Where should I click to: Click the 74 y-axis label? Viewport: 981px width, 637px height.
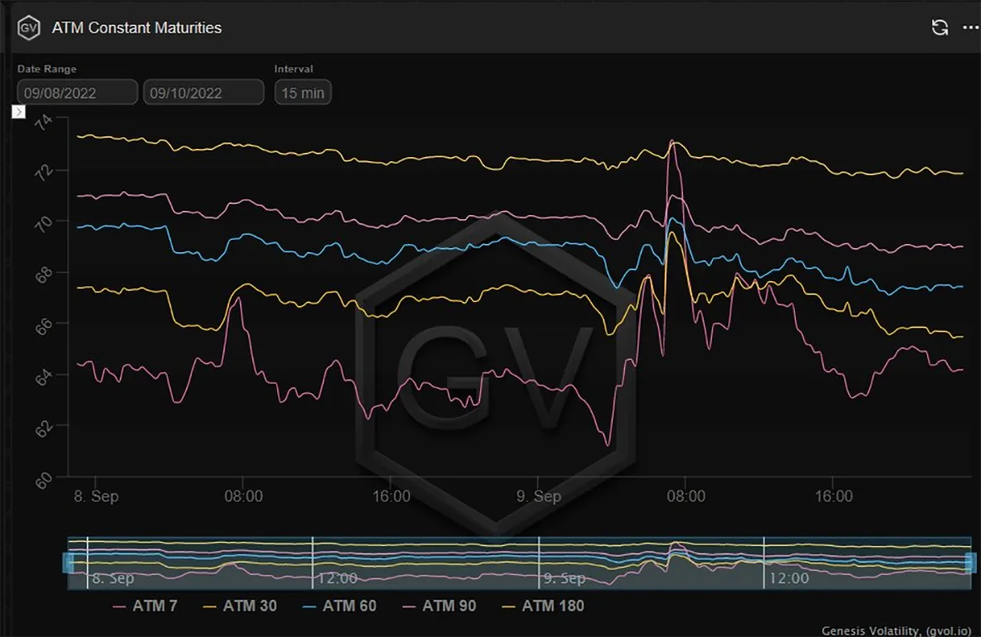tap(43, 122)
